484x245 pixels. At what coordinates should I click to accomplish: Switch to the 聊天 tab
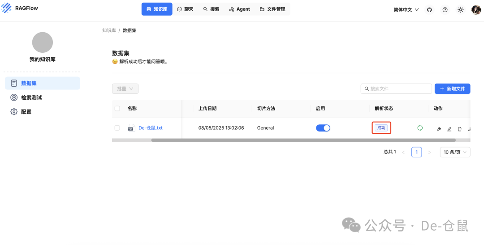[185, 9]
